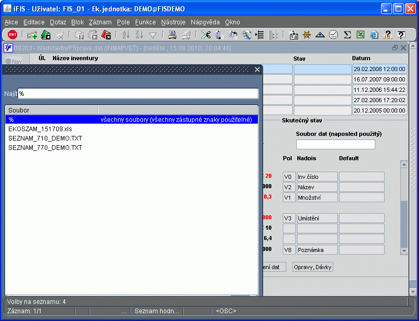Screen dimensions: 419x321
Task: Click the Umístění Nadpis field
Action: coord(317,218)
